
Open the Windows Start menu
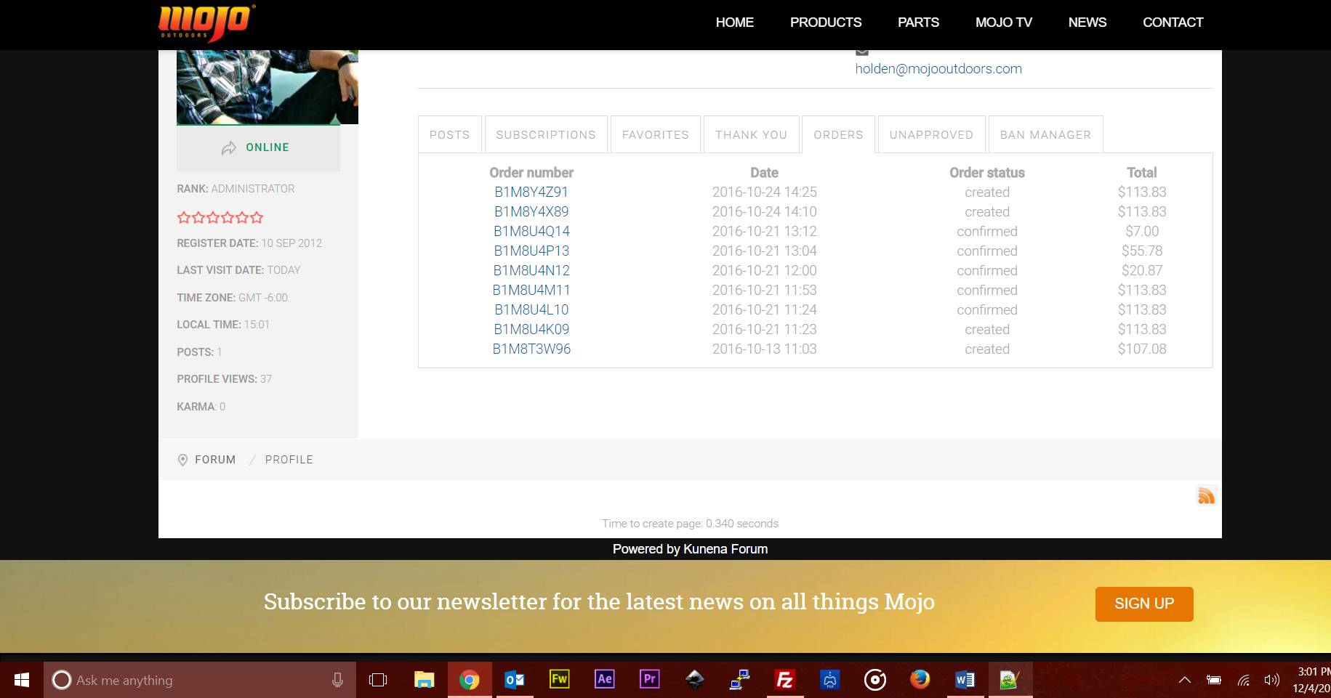[22, 680]
